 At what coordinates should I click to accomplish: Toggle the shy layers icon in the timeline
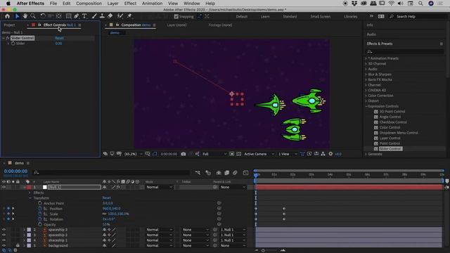219,173
